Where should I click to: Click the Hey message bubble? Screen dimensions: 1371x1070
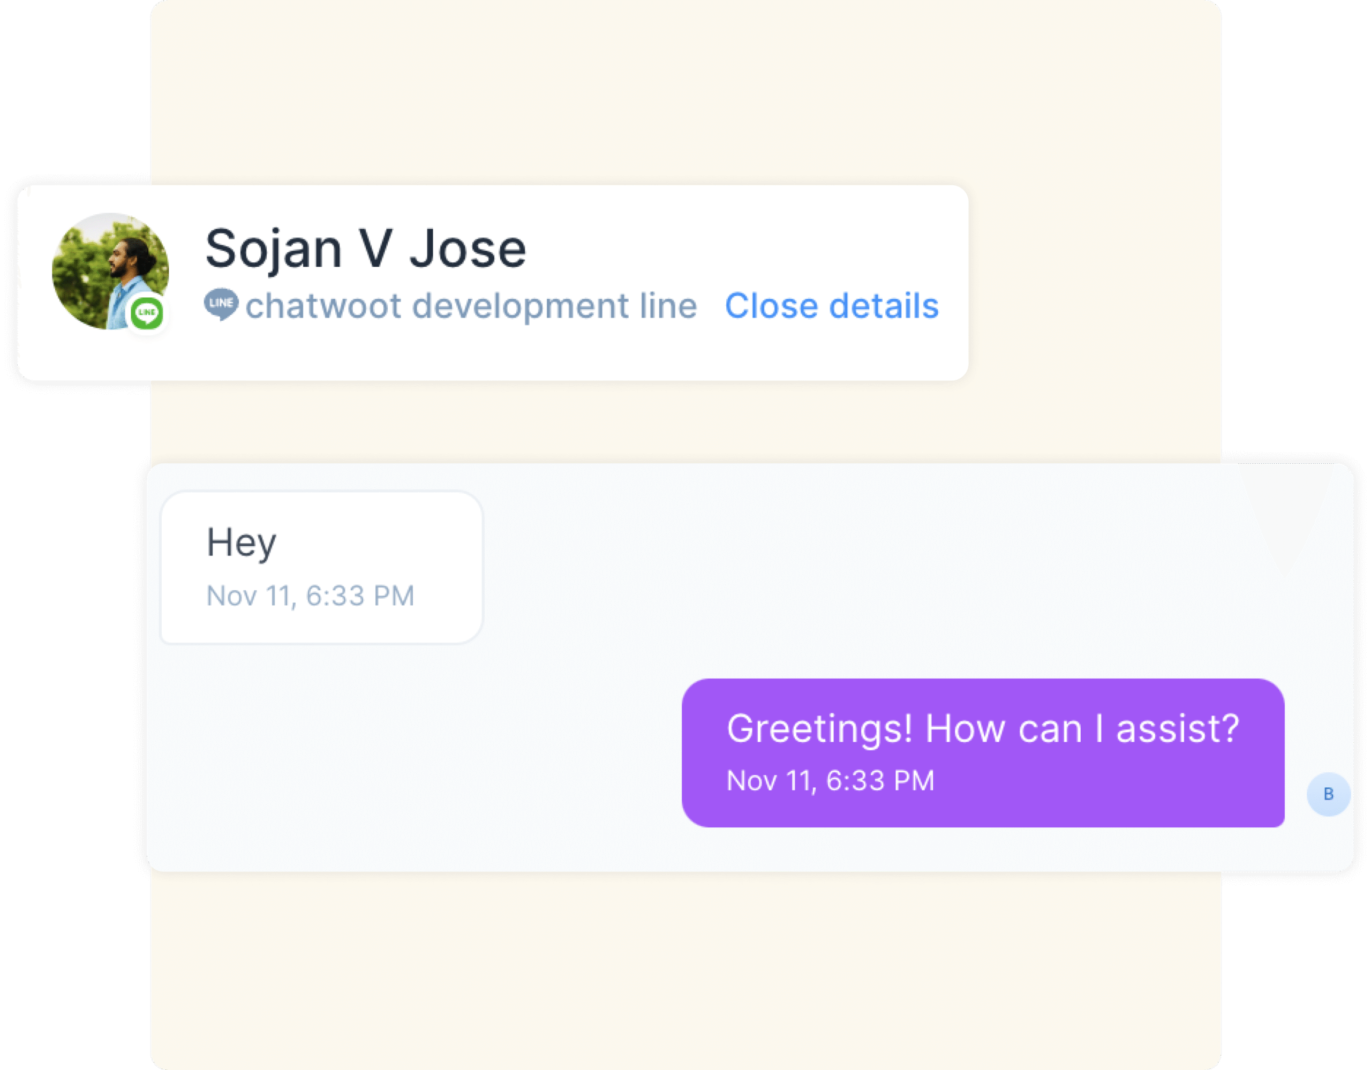321,567
